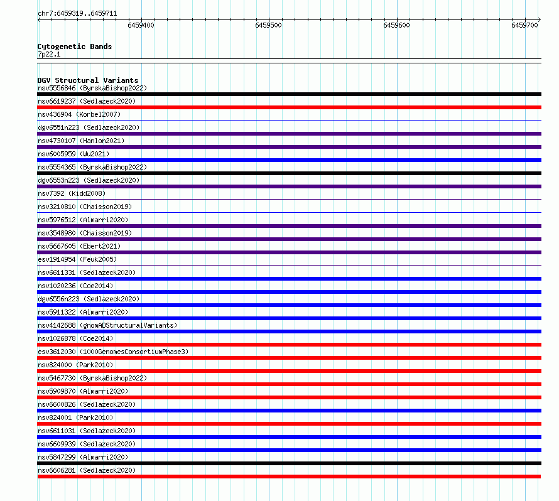Click the red bar under nsv5467730
This screenshot has height=501, width=559.
click(x=289, y=384)
